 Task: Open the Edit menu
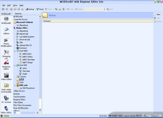coord(9,5)
